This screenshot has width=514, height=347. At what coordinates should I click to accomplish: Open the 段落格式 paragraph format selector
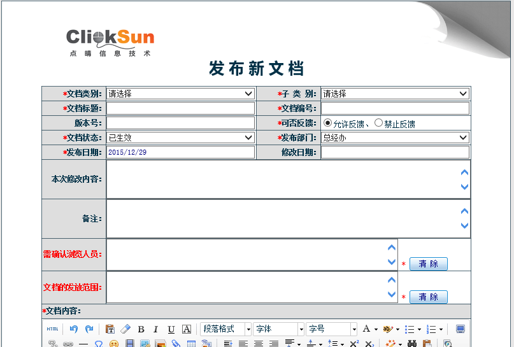[x=226, y=329]
